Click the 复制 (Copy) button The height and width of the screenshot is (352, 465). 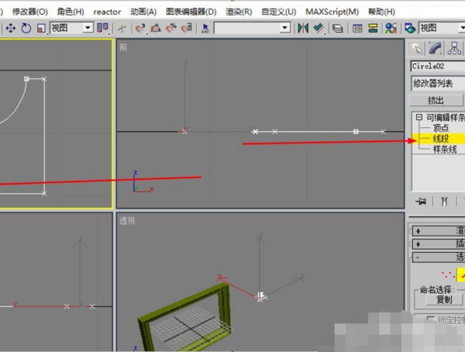443,299
